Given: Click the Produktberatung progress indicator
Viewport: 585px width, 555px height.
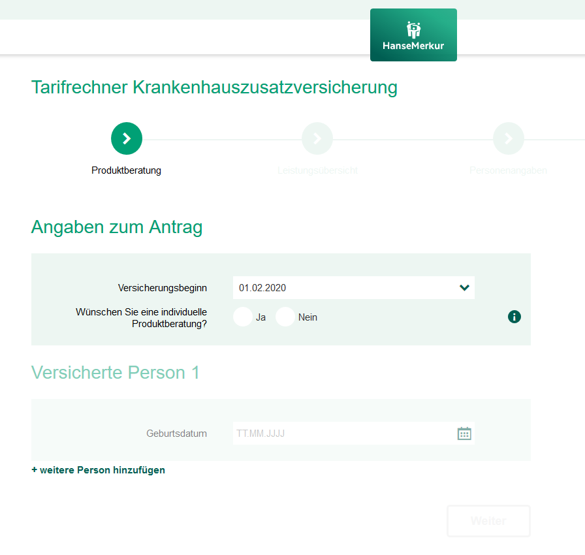Looking at the screenshot, I should 126,138.
